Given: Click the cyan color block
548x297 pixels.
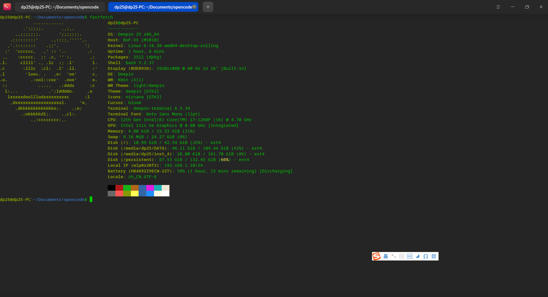Looking at the screenshot, I should click(x=158, y=188).
